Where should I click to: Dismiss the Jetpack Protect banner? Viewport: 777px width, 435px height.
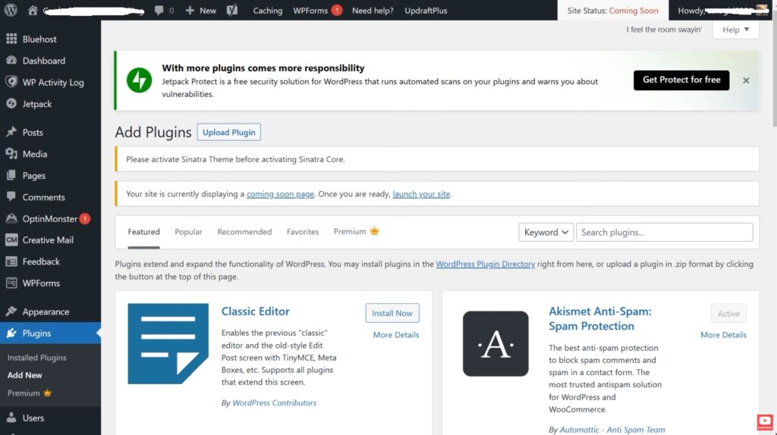[x=746, y=80]
